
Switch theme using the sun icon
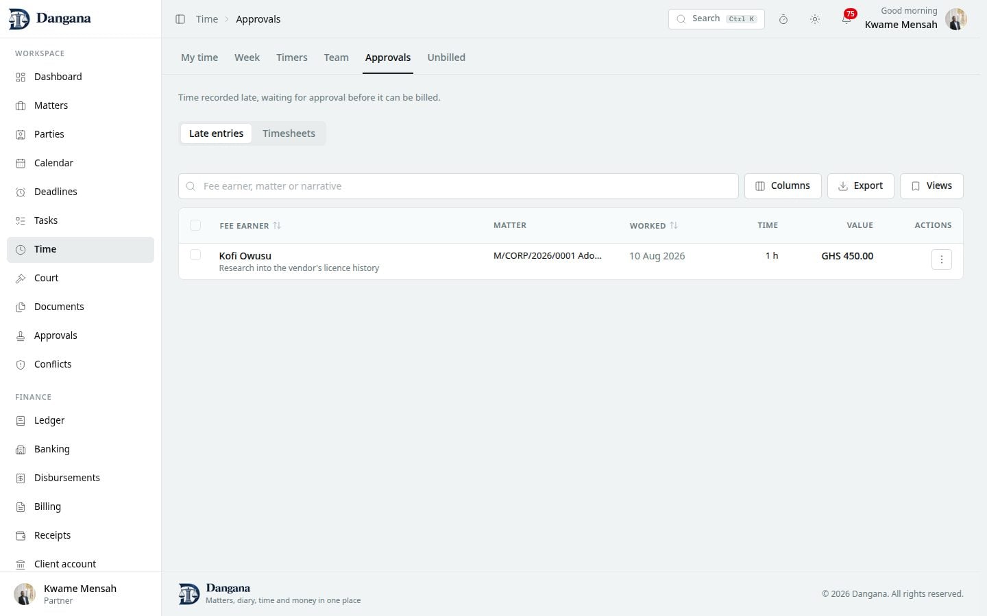815,19
